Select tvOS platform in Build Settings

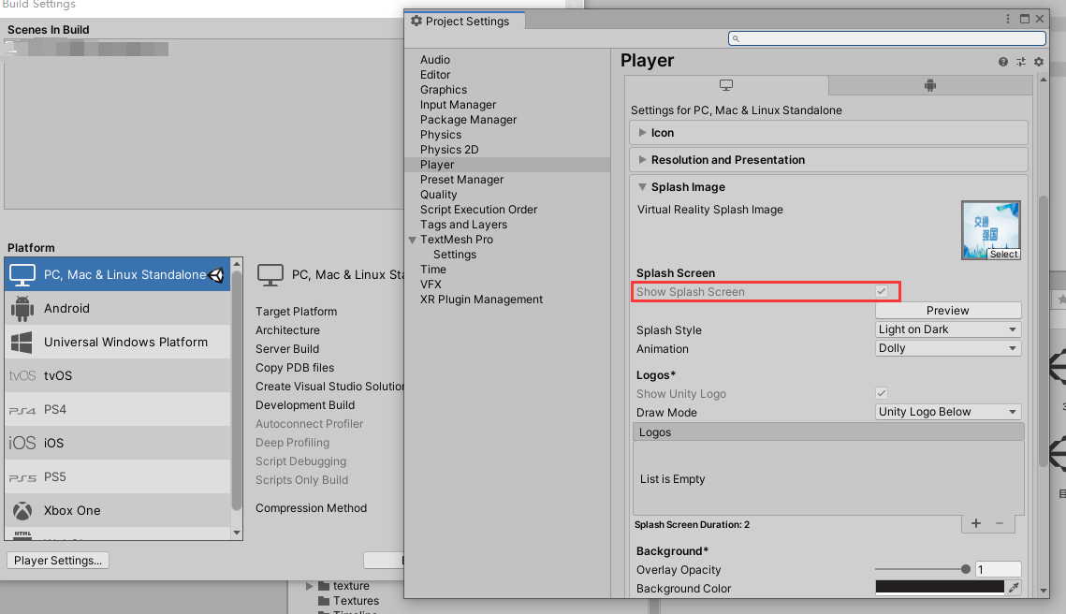[x=118, y=375]
